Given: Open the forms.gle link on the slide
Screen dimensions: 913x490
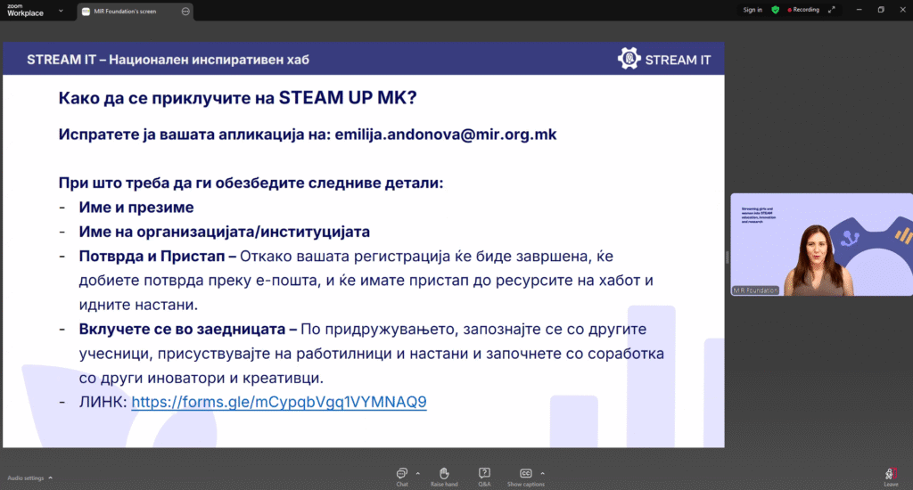Looking at the screenshot, I should click(279, 402).
